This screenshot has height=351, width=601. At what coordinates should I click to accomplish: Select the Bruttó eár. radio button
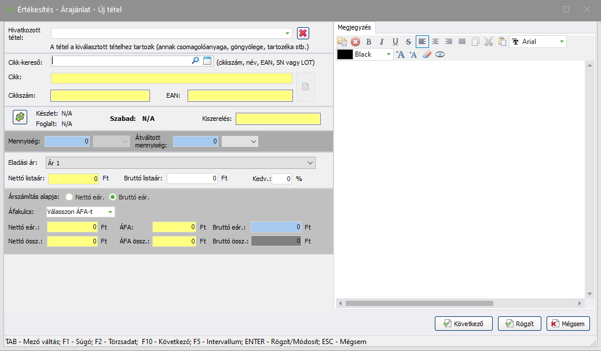point(113,197)
